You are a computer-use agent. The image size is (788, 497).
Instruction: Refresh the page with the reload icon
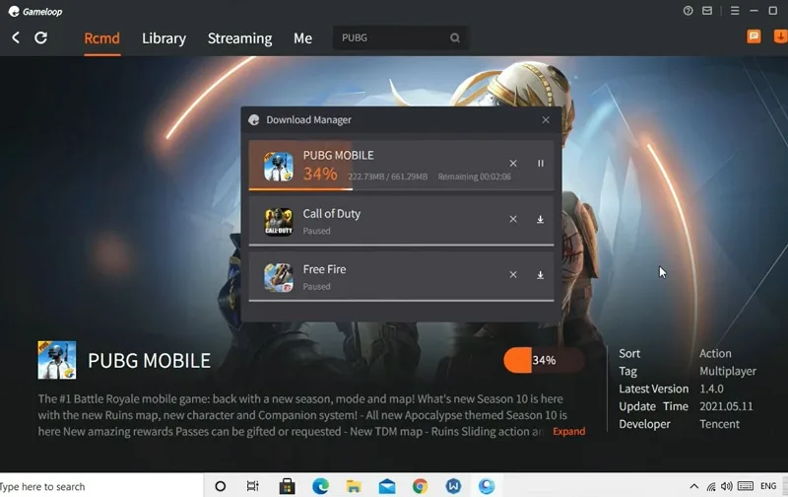tap(40, 37)
